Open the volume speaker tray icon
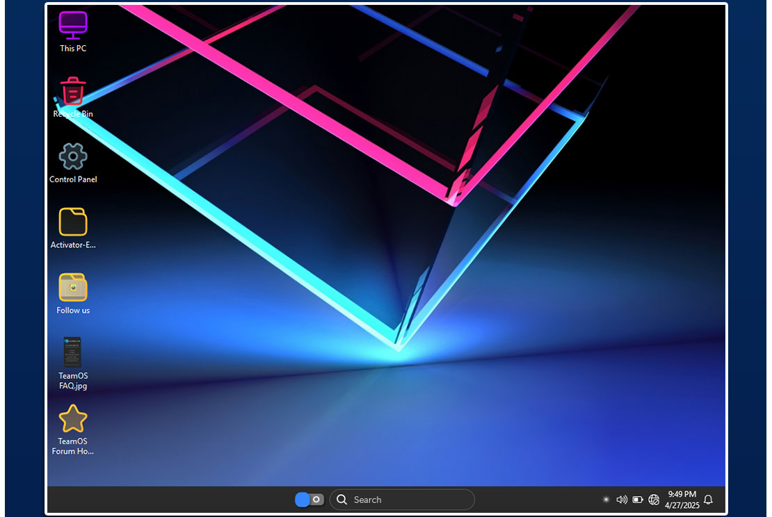Viewport: 772px width, 517px height. coord(622,500)
